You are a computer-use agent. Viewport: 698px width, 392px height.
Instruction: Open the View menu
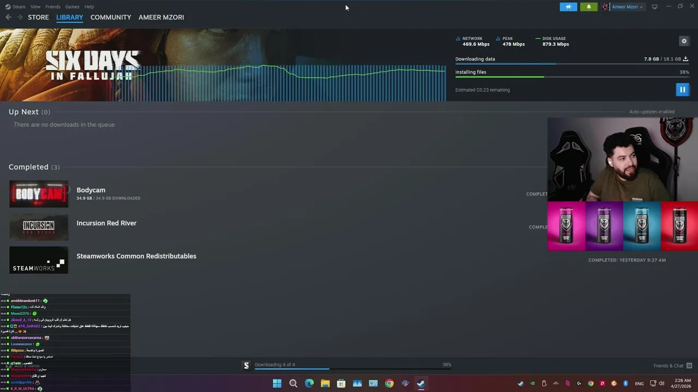click(x=35, y=7)
